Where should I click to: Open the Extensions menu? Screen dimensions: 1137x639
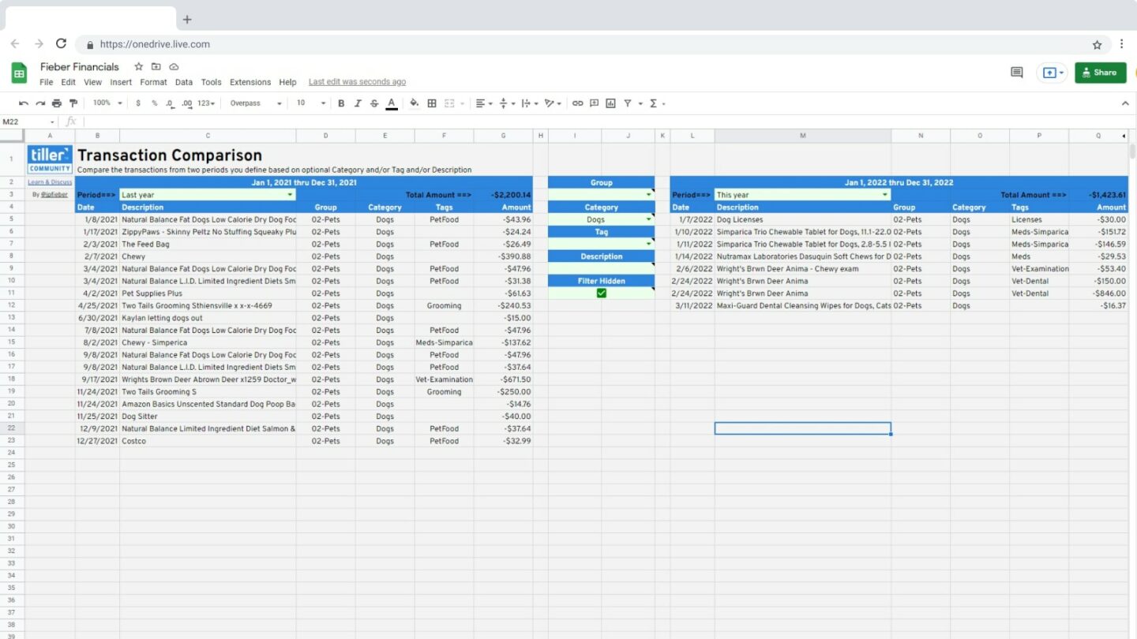(x=250, y=81)
